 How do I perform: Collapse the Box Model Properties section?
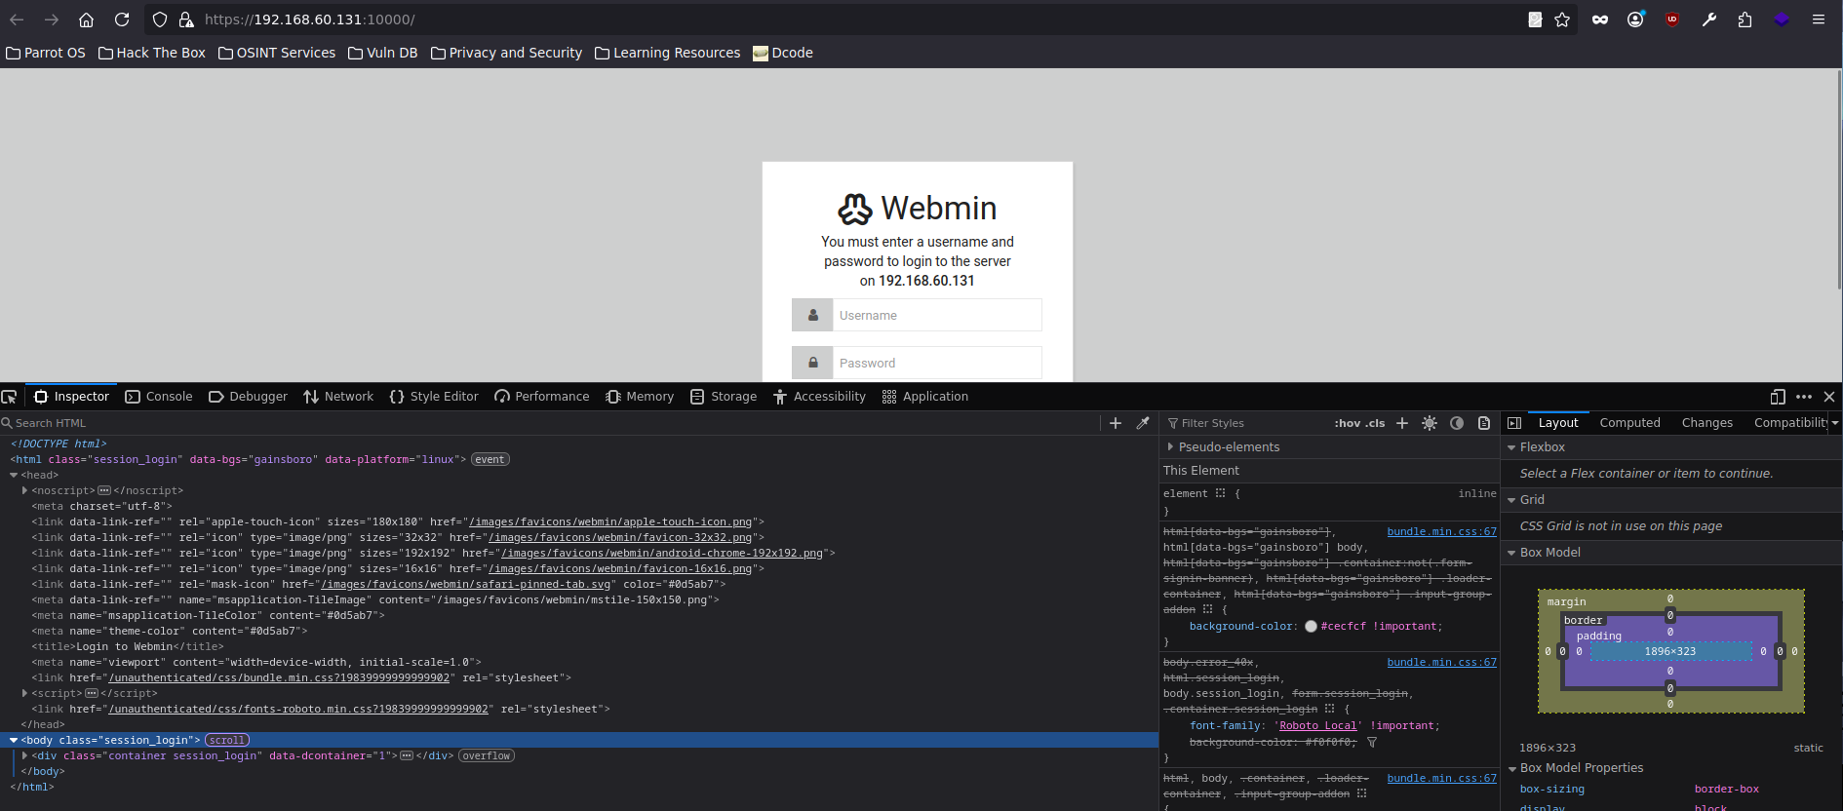(1511, 768)
